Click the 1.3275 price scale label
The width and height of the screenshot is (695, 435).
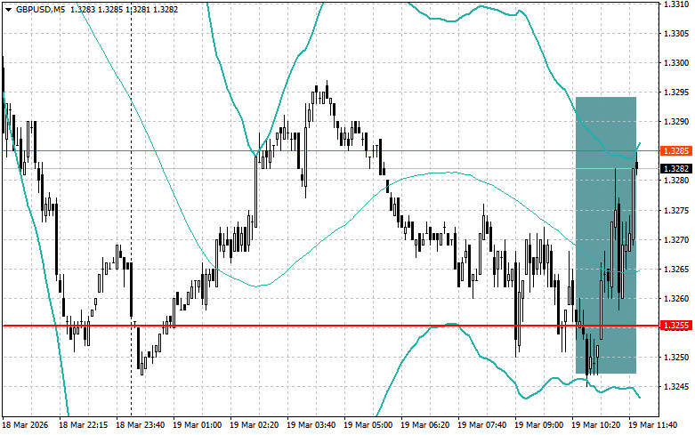click(x=676, y=211)
